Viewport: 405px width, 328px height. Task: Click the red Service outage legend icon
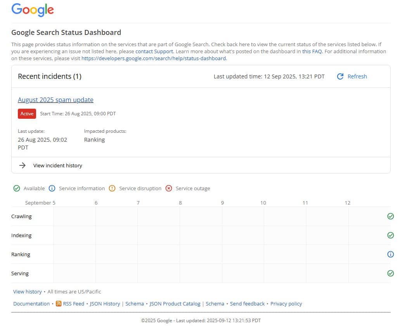tap(169, 188)
